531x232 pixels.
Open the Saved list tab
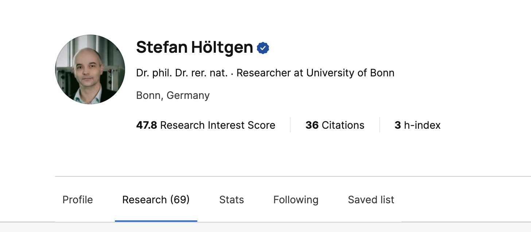[371, 200]
